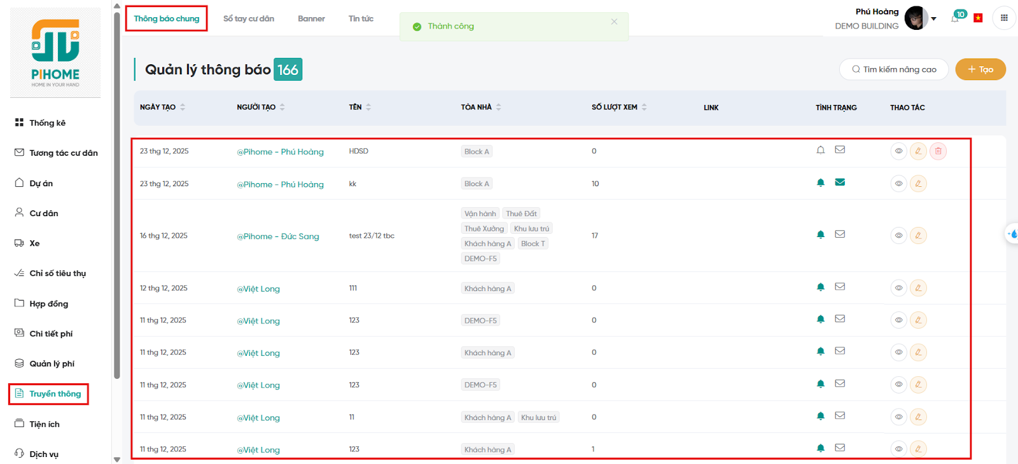The image size is (1018, 464).
Task: Click the Tạo create button
Action: point(980,69)
